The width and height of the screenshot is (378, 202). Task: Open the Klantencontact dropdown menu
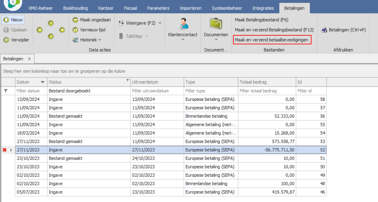point(183,40)
